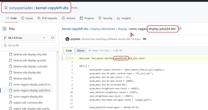Click the 36 lines file info text
Screen dimensions: 208x110
pos(105,50)
